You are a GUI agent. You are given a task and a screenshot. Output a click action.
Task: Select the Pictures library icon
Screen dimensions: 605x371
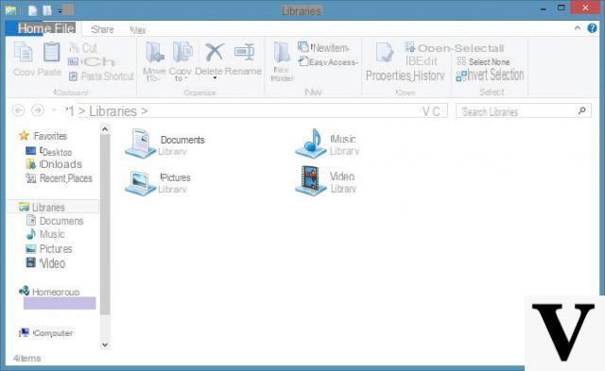click(x=140, y=183)
